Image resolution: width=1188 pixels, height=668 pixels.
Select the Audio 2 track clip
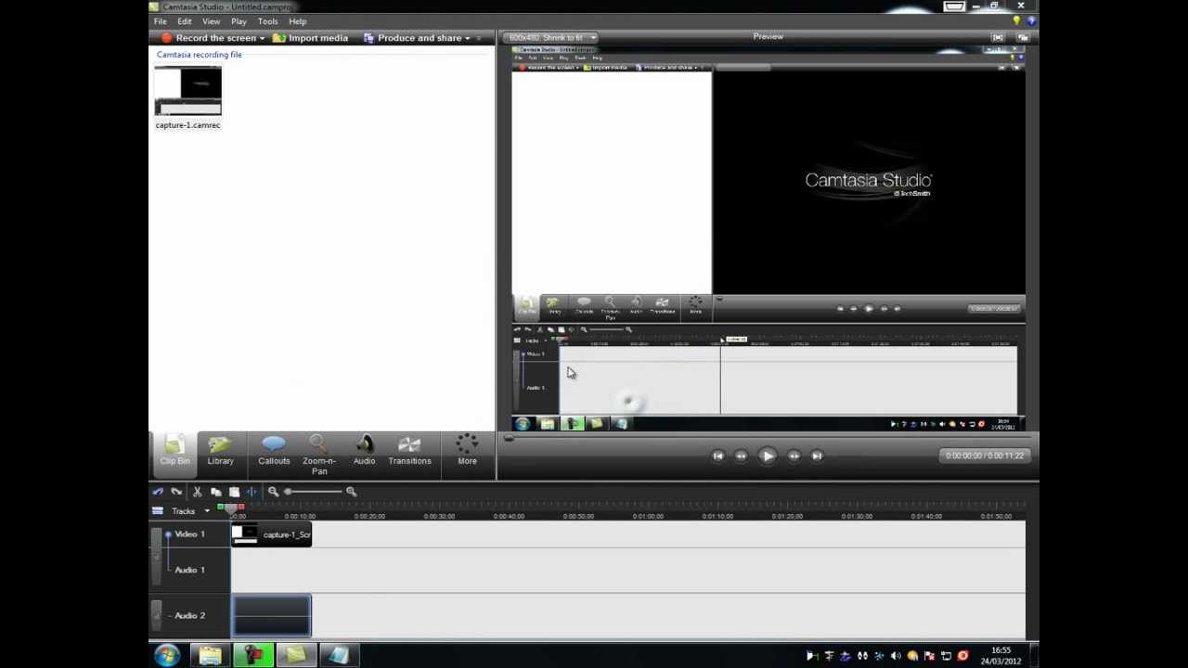click(271, 616)
